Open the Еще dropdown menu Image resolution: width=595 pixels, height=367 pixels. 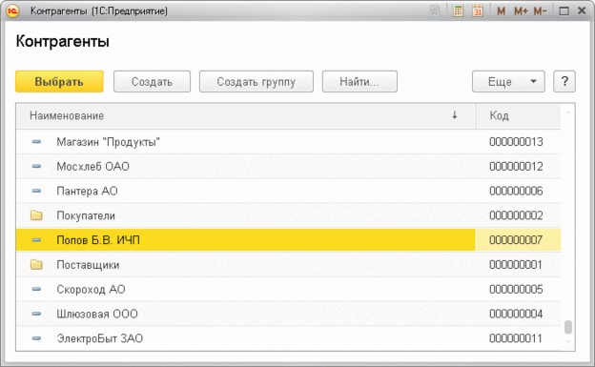(508, 81)
